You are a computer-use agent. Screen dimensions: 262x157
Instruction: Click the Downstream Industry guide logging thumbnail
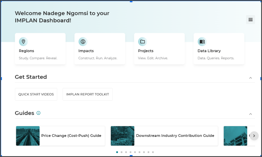tap(122, 136)
